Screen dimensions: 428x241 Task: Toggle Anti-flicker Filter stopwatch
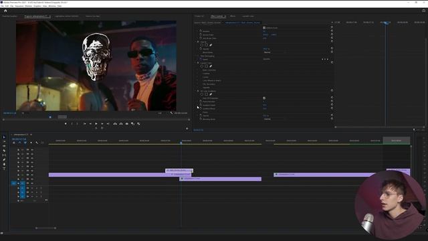click(x=201, y=38)
